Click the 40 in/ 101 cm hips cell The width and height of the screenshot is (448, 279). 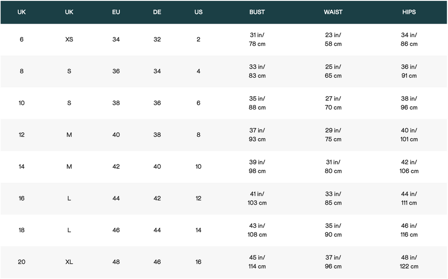coord(409,135)
